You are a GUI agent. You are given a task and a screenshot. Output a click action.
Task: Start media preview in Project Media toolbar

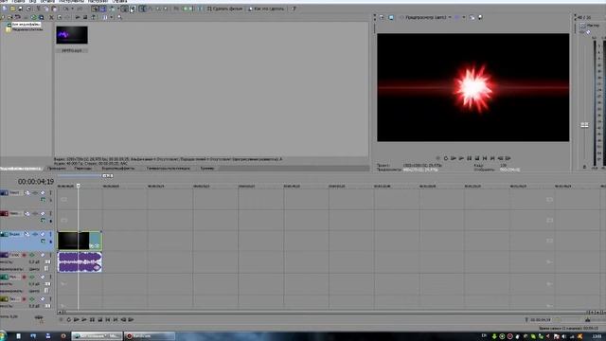click(78, 17)
